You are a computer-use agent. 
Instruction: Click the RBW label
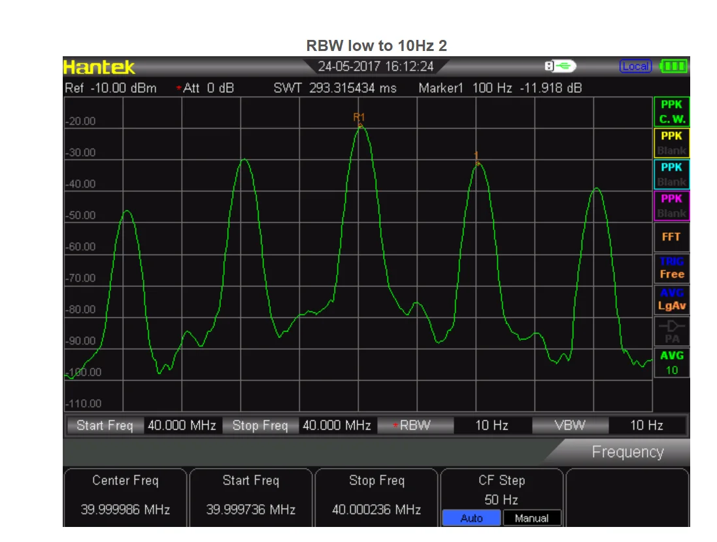point(415,426)
